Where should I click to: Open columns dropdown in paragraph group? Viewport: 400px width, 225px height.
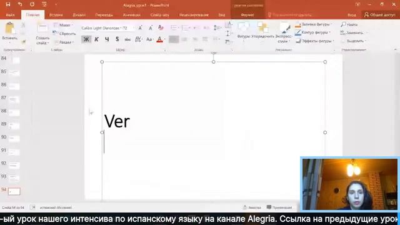point(216,39)
